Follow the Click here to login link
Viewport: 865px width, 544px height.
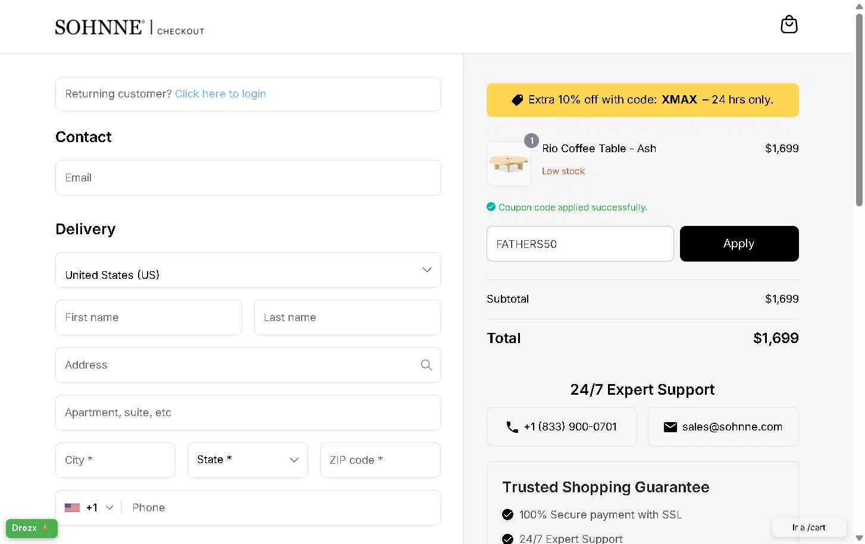[x=220, y=94]
